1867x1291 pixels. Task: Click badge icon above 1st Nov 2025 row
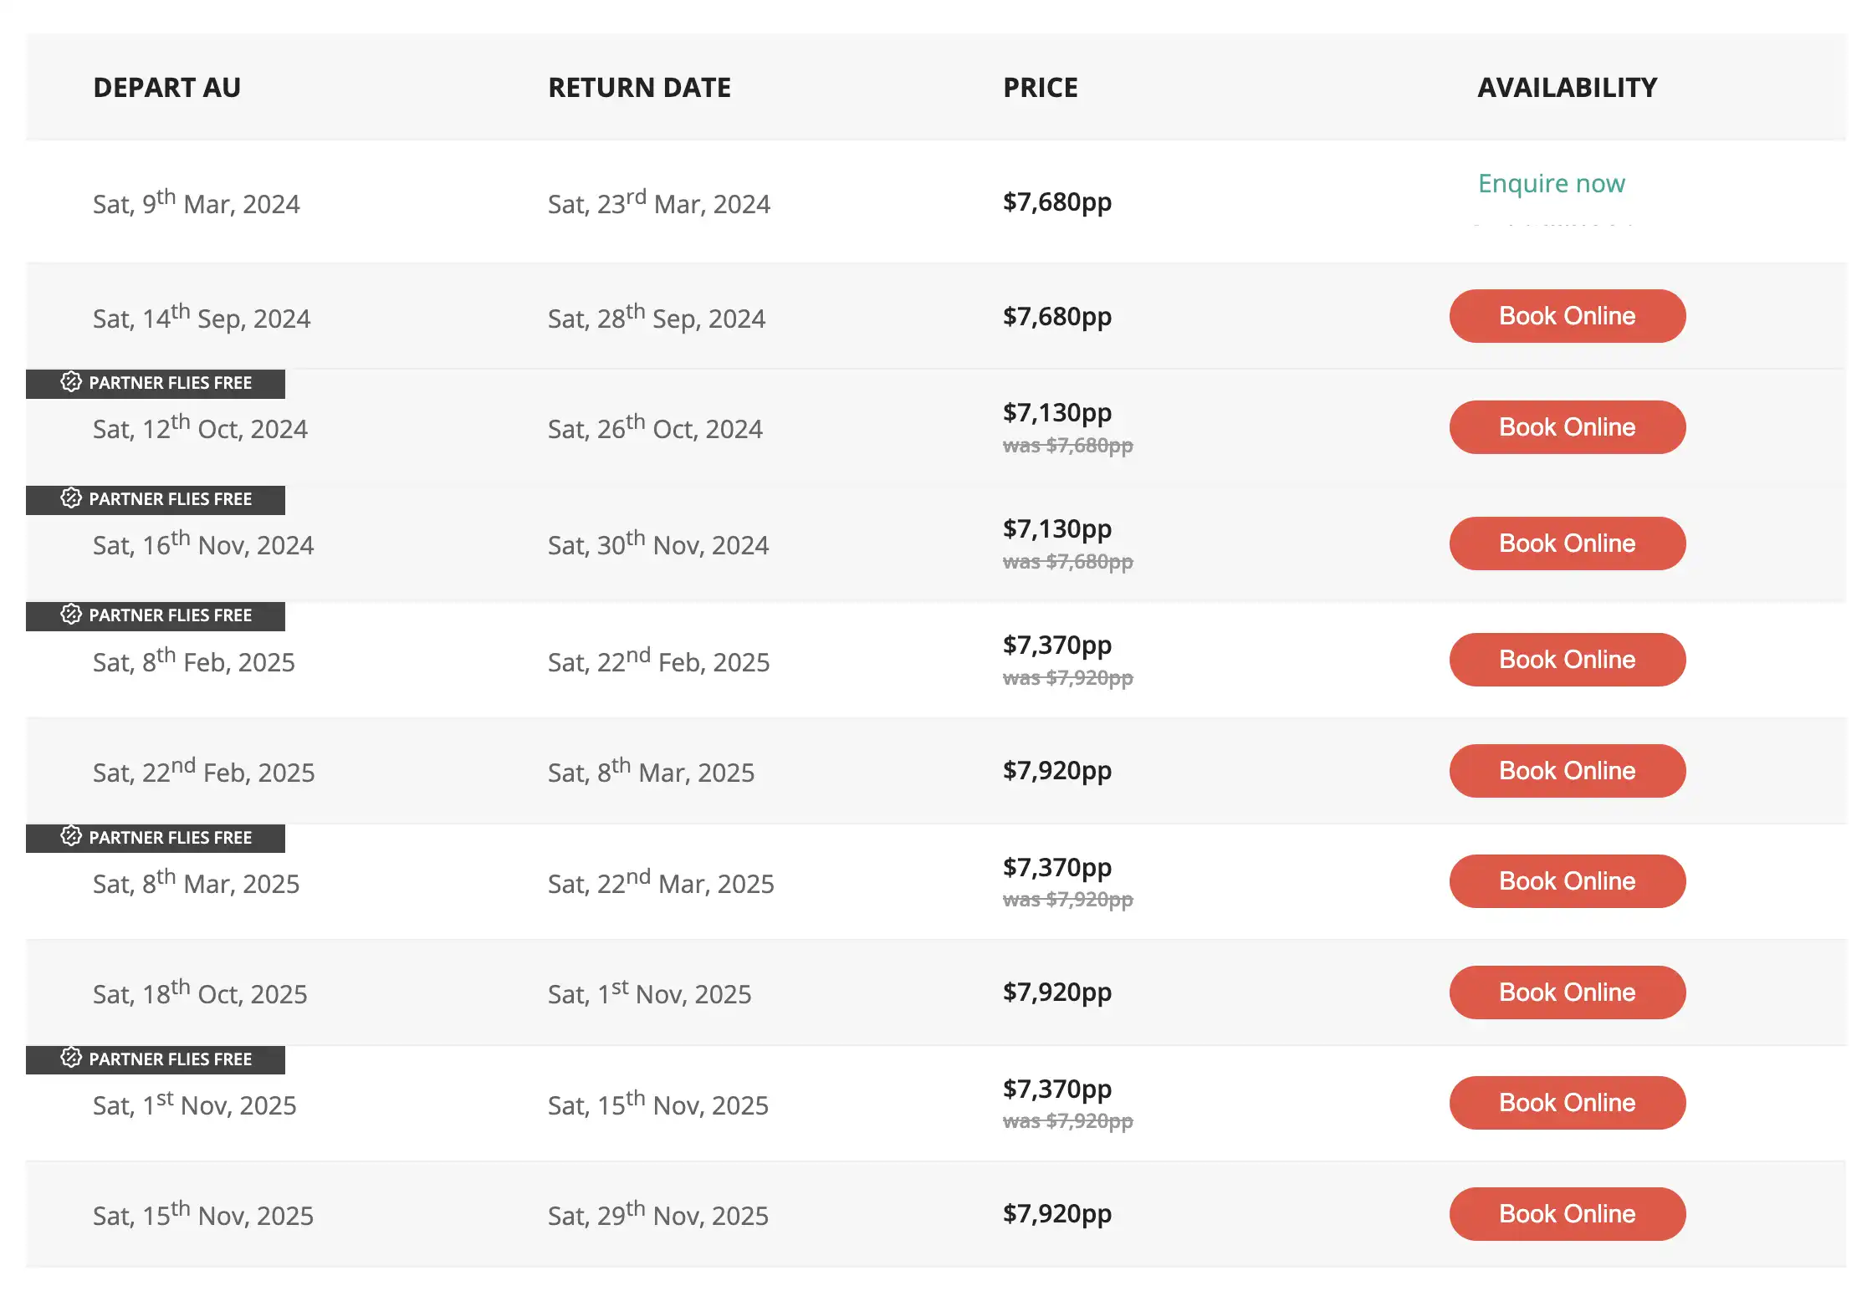[71, 1058]
